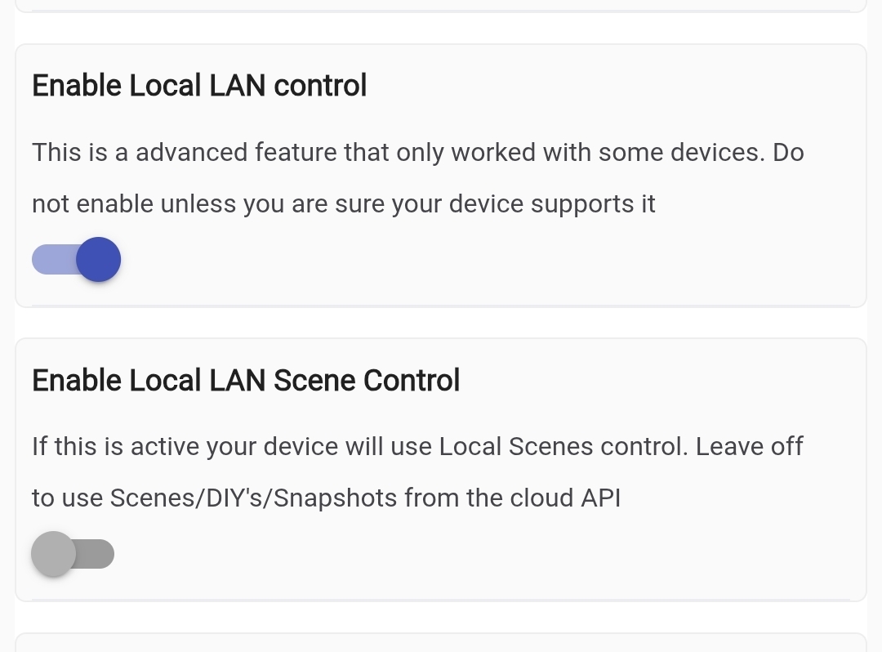
Task: Tap the light-blue track of LAN control switch
Action: [51, 260]
